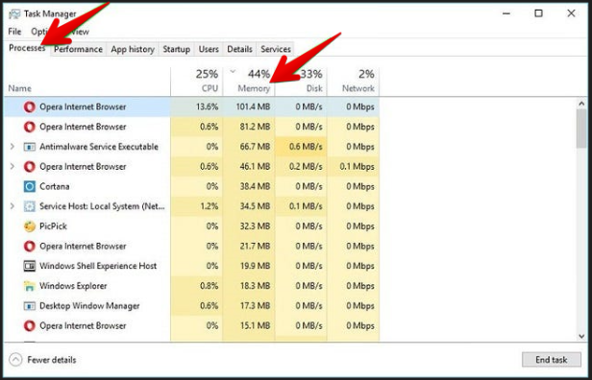Sort by the Disk column header
592x380 pixels.
pos(301,81)
